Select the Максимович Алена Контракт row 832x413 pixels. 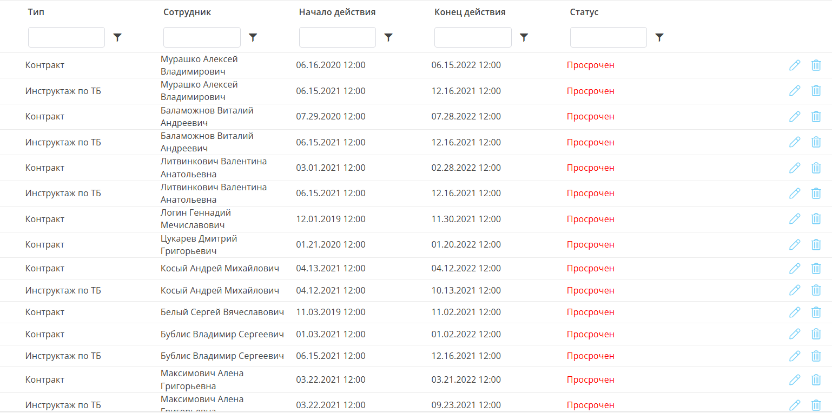click(x=416, y=379)
